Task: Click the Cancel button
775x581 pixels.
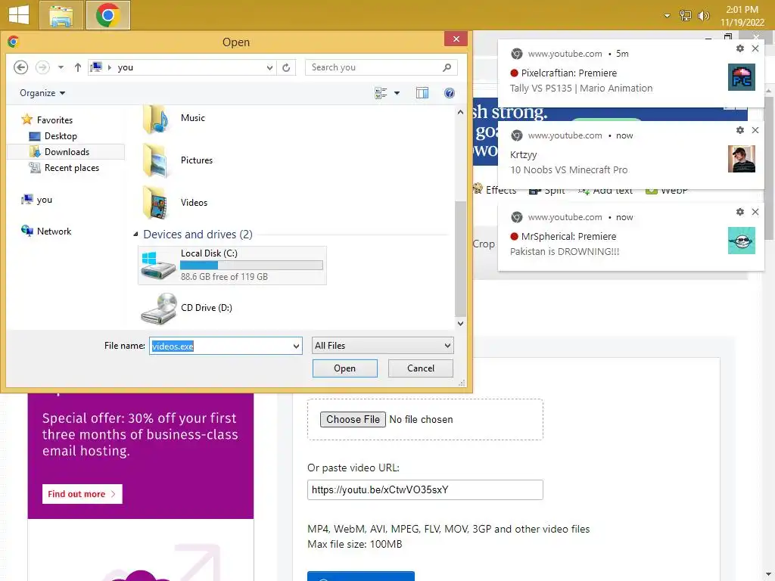Action: tap(421, 368)
